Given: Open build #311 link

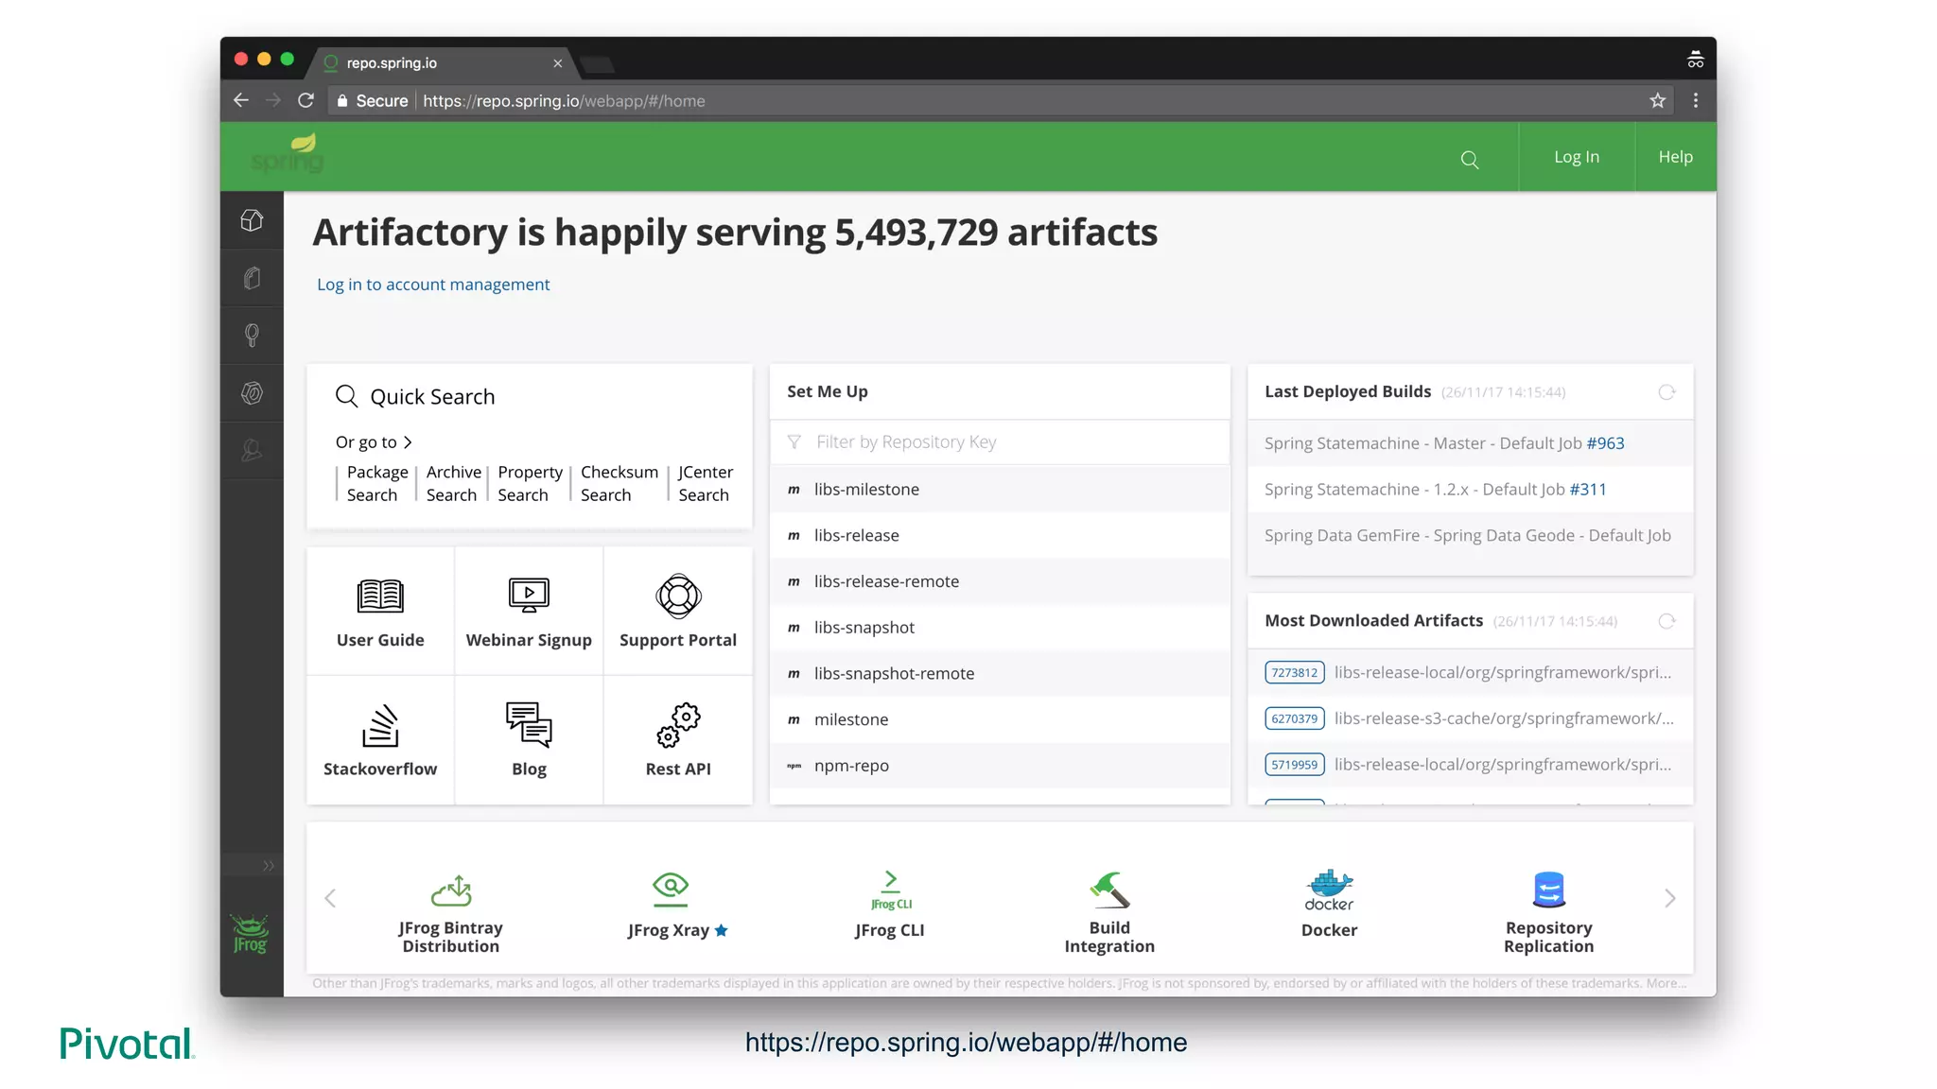Looking at the screenshot, I should [x=1588, y=490].
